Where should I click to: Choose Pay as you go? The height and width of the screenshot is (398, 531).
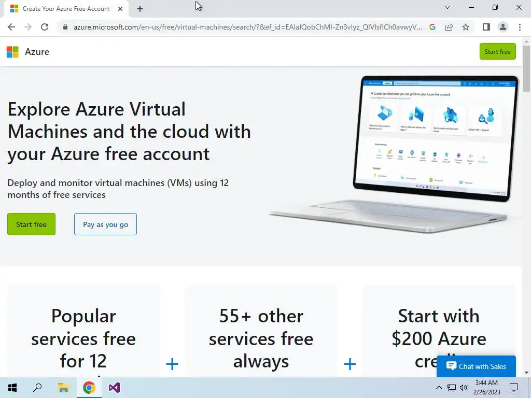tap(105, 224)
